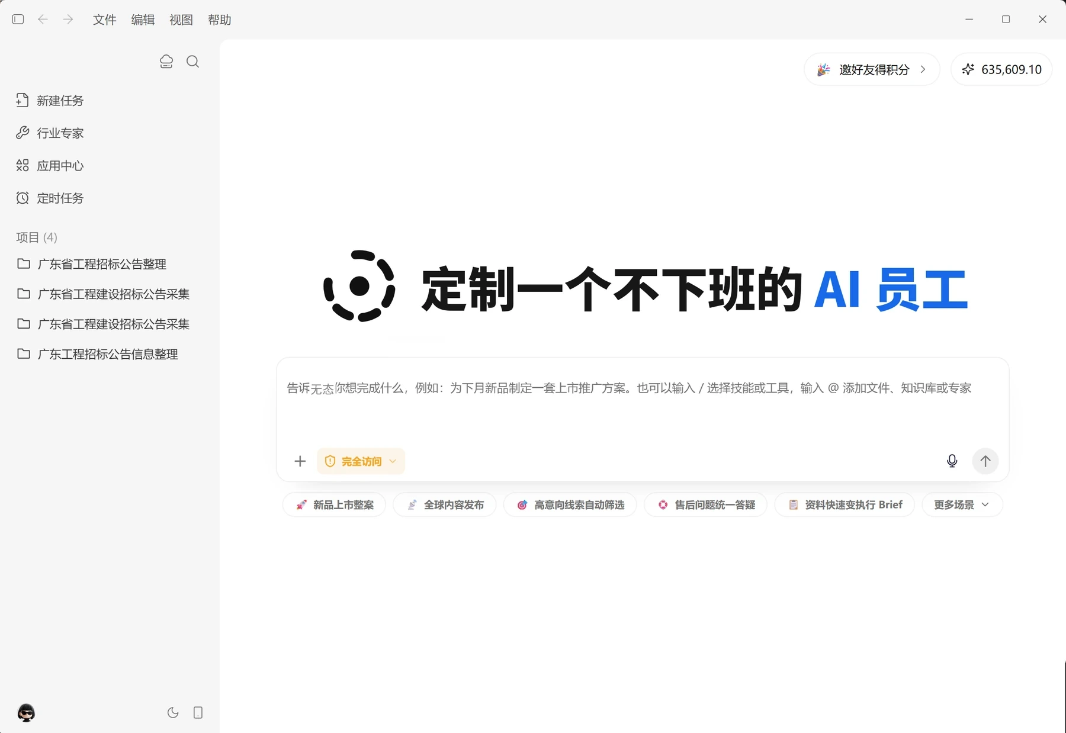
Task: Click the points sparkle icon beside 635,609.10
Action: tap(968, 69)
